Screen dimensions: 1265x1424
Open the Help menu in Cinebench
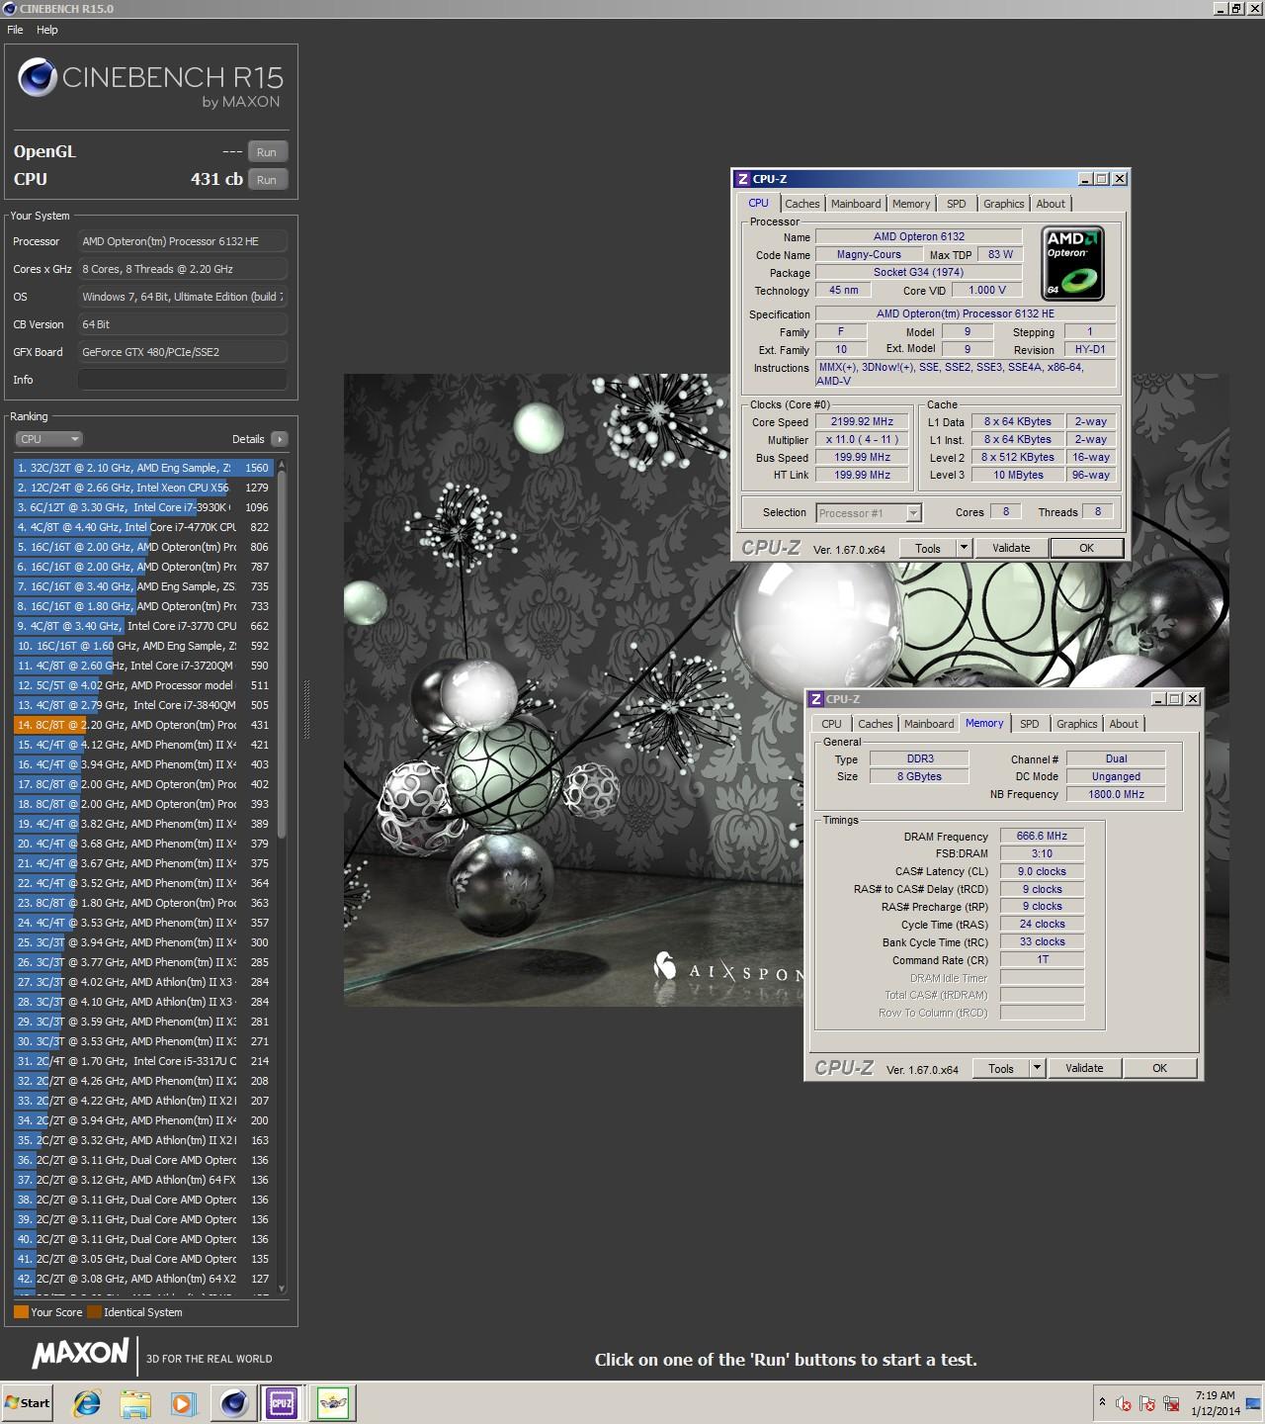pyautogui.click(x=47, y=30)
